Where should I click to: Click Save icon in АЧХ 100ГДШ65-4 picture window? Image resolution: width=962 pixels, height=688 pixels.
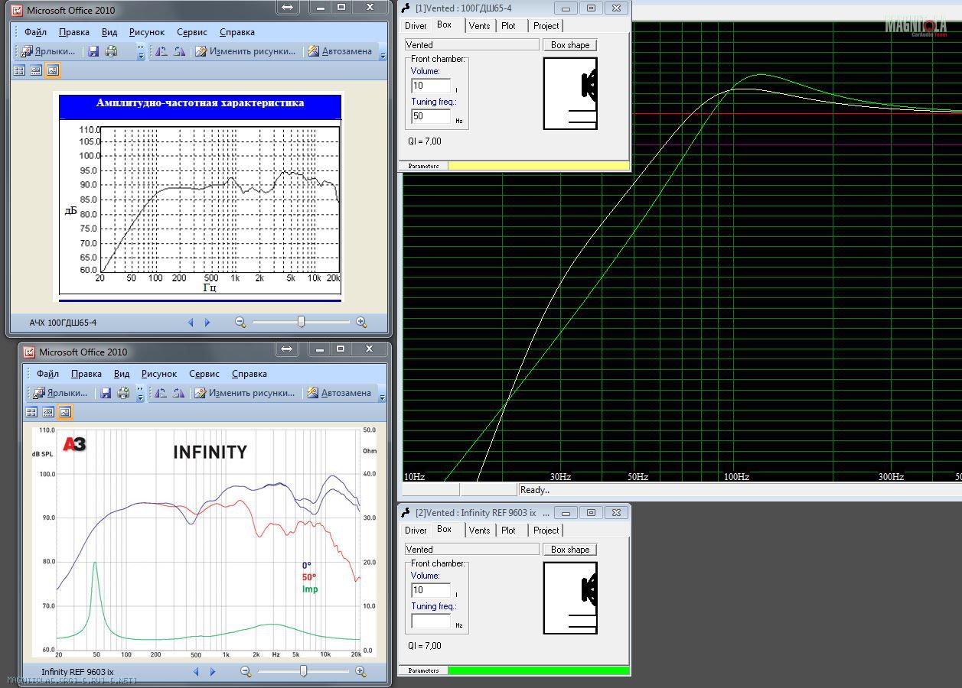[93, 51]
